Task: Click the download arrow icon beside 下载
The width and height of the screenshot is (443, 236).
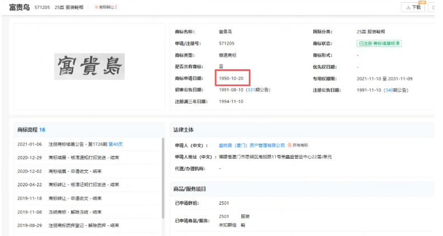Action: [x=407, y=7]
